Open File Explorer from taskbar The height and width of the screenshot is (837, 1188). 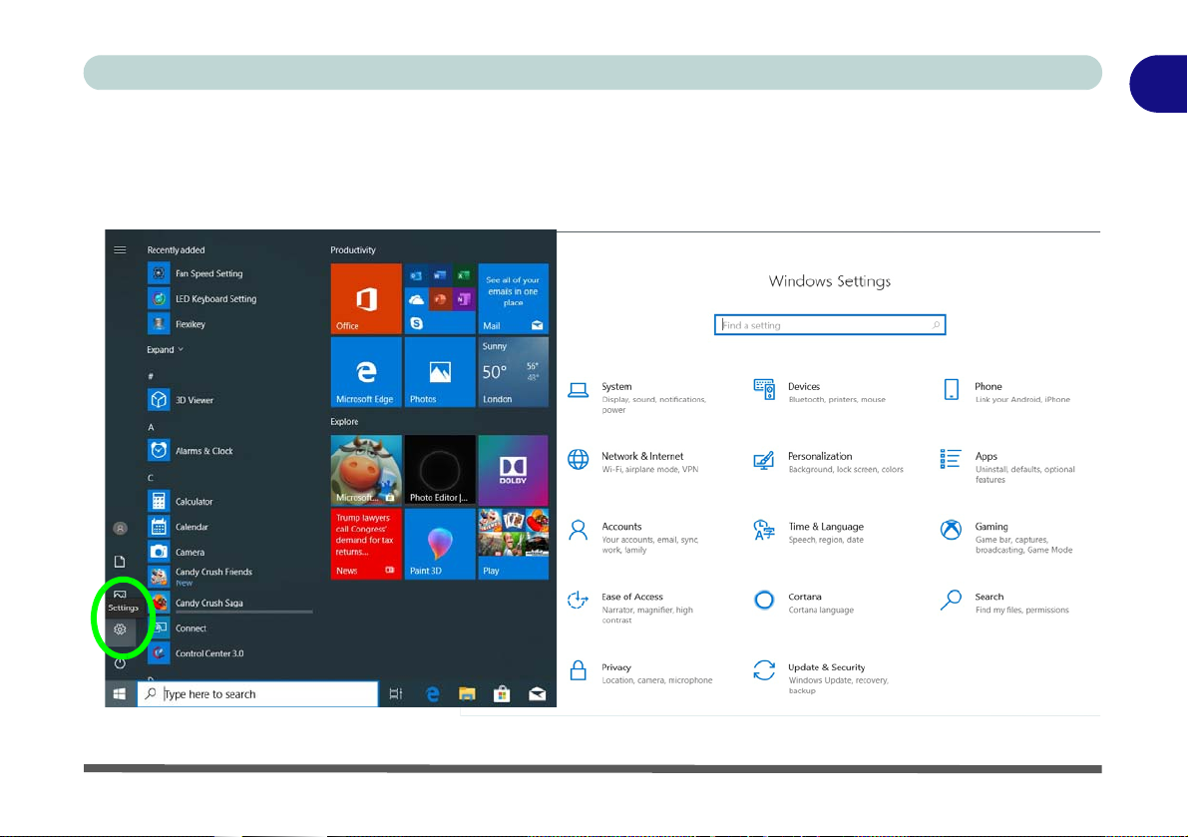pyautogui.click(x=467, y=693)
